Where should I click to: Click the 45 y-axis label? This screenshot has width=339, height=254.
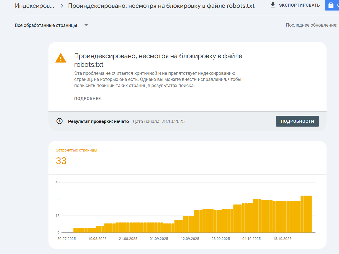coord(58,182)
